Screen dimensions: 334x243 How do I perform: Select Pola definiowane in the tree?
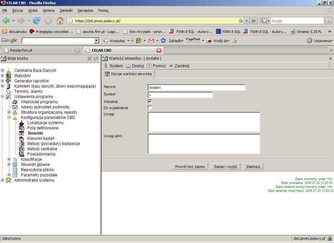tap(43, 128)
